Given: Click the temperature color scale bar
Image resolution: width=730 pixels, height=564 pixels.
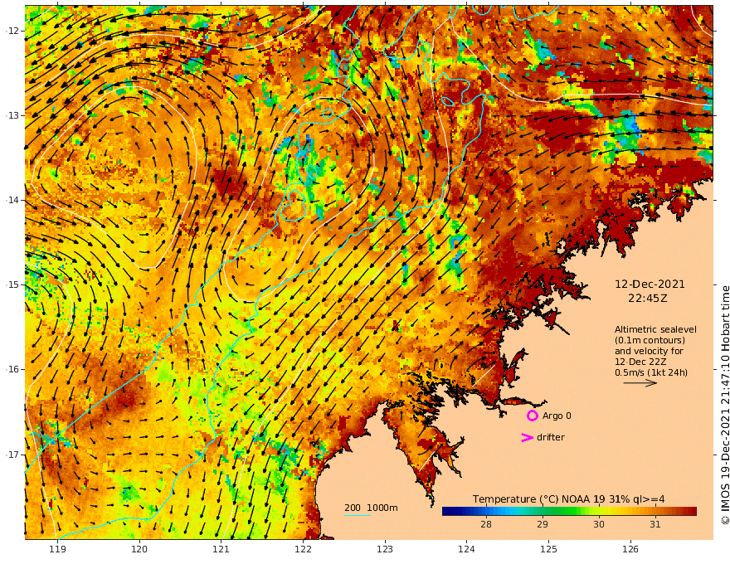Looking at the screenshot, I should [x=569, y=511].
